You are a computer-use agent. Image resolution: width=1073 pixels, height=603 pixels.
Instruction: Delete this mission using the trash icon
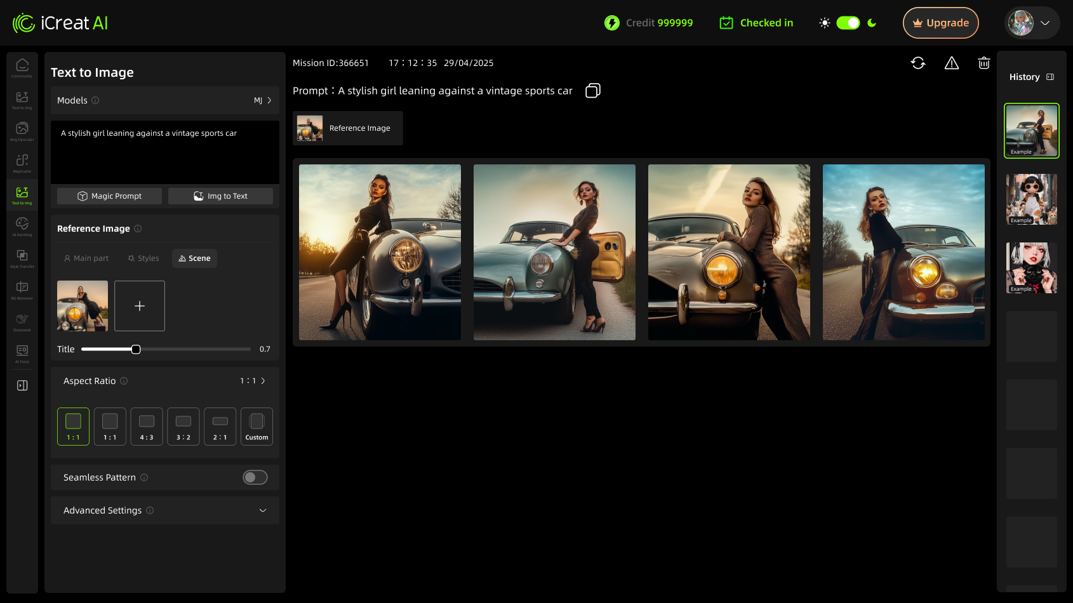coord(984,63)
